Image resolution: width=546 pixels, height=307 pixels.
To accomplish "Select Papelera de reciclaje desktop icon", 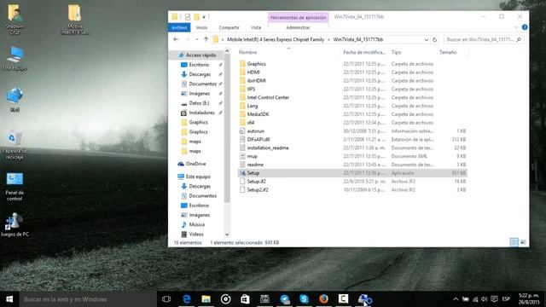I will point(15,146).
